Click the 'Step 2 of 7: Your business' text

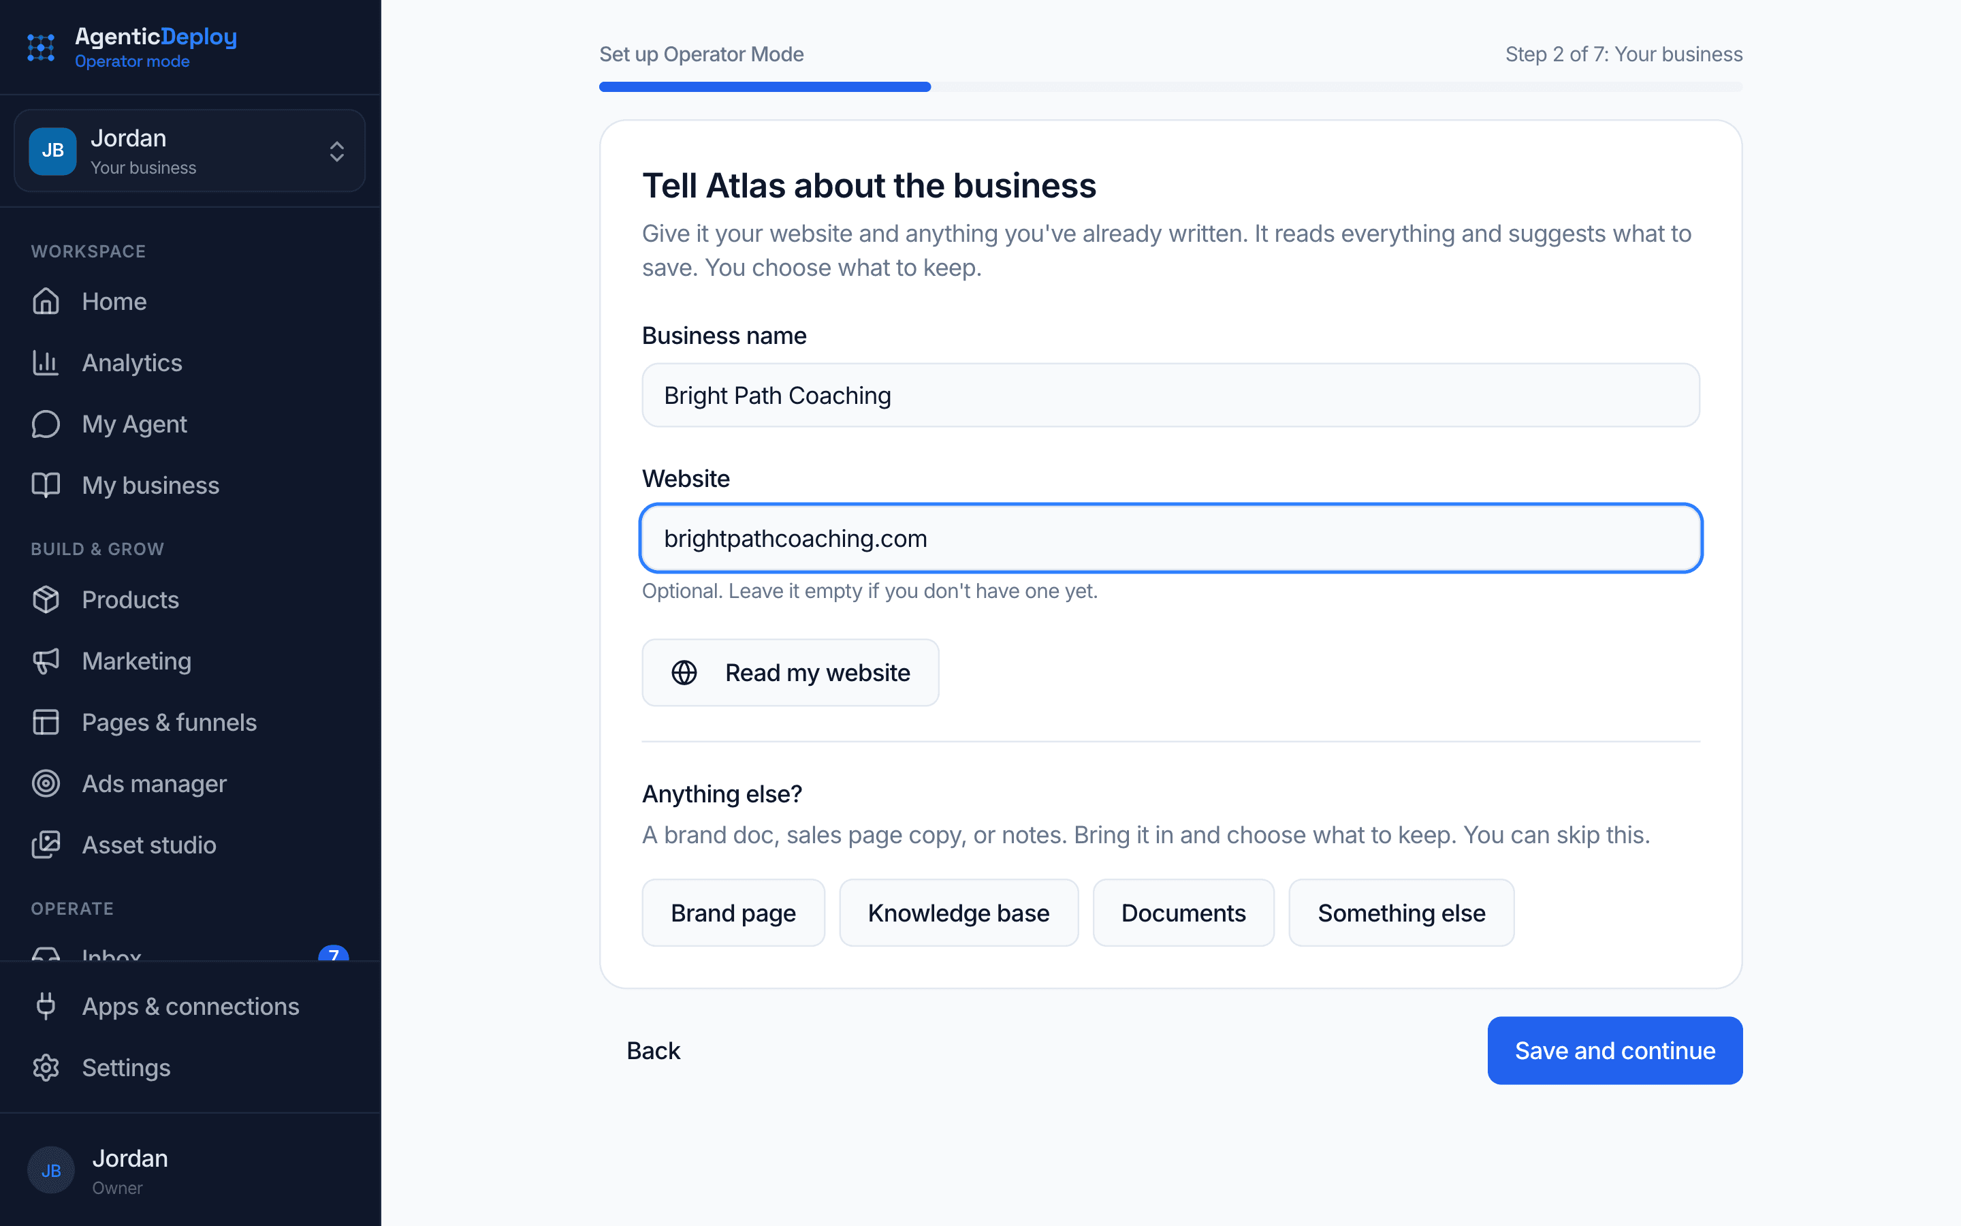point(1624,54)
